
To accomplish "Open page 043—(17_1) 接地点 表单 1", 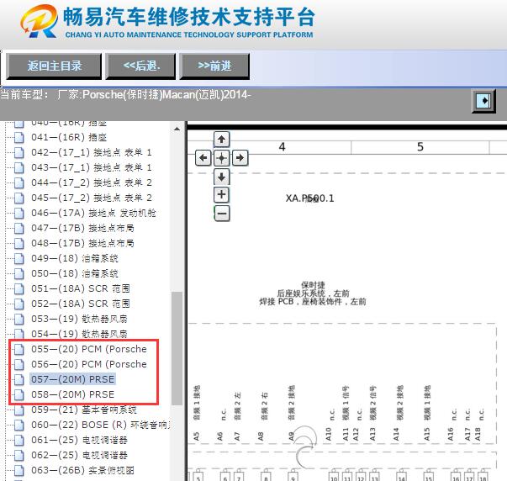I will tap(92, 167).
